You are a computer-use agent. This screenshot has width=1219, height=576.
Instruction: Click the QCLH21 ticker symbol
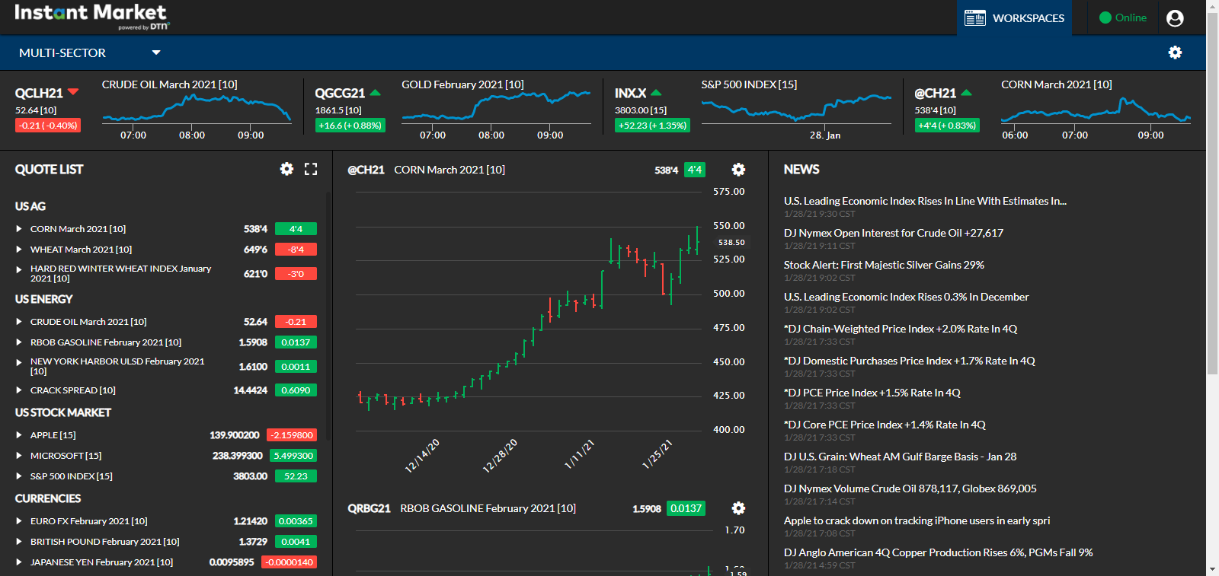coord(39,93)
